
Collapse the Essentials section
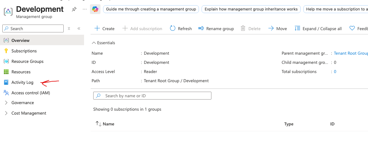(x=103, y=43)
